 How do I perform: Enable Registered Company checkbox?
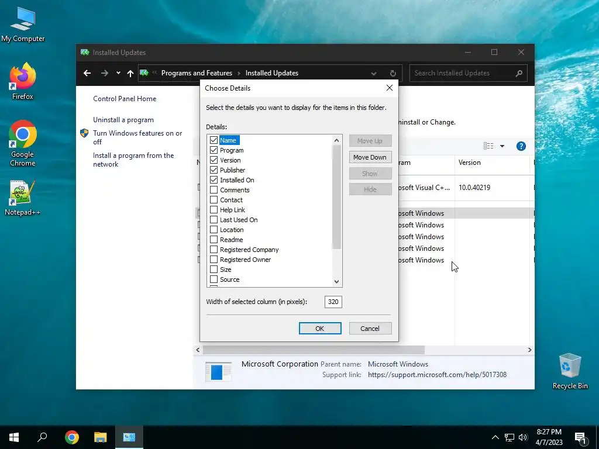coord(214,249)
